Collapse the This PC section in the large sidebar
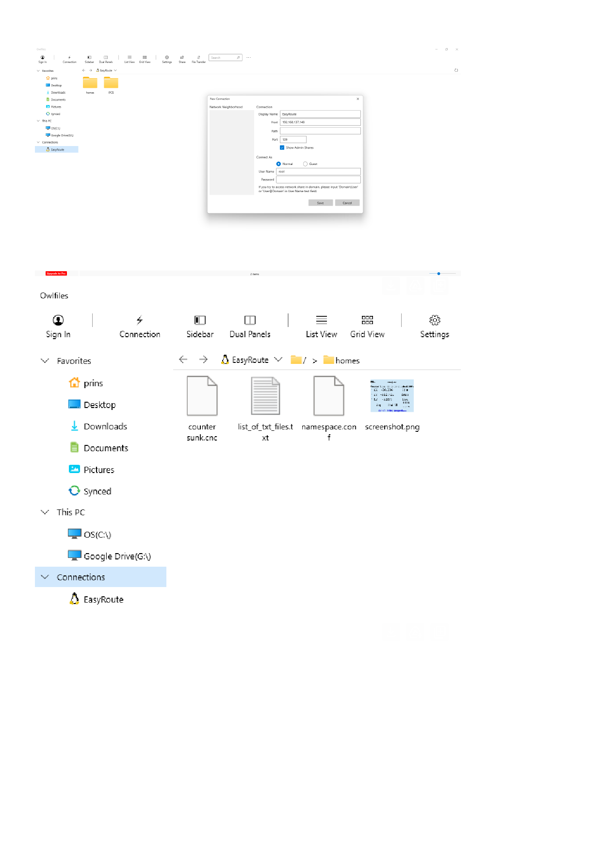601x851 pixels. point(45,512)
